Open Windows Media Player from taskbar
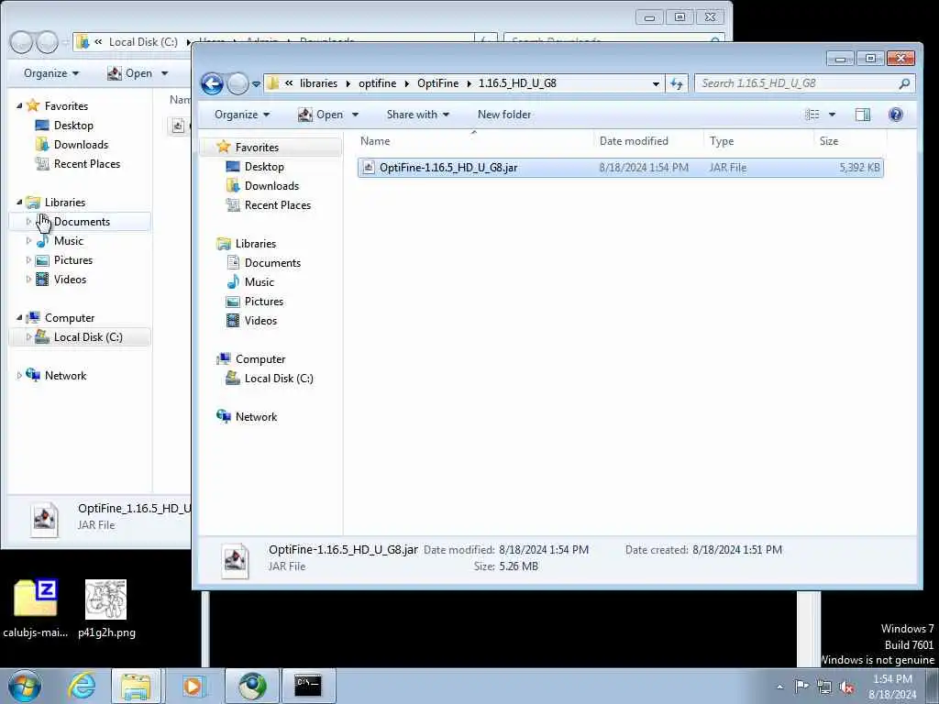This screenshot has width=939, height=704. click(193, 686)
